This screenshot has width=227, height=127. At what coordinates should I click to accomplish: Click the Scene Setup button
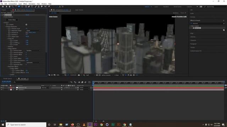click(x=12, y=20)
